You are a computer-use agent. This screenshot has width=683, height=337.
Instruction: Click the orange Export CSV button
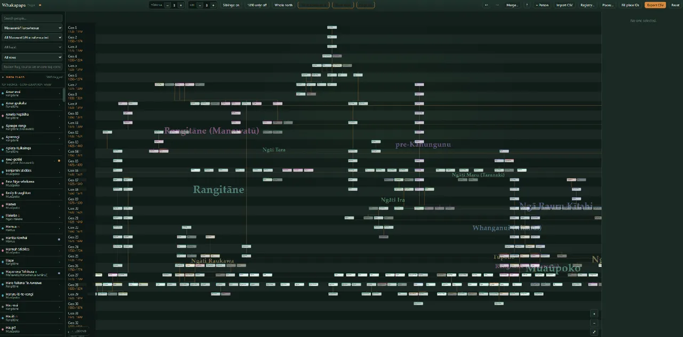pyautogui.click(x=655, y=5)
